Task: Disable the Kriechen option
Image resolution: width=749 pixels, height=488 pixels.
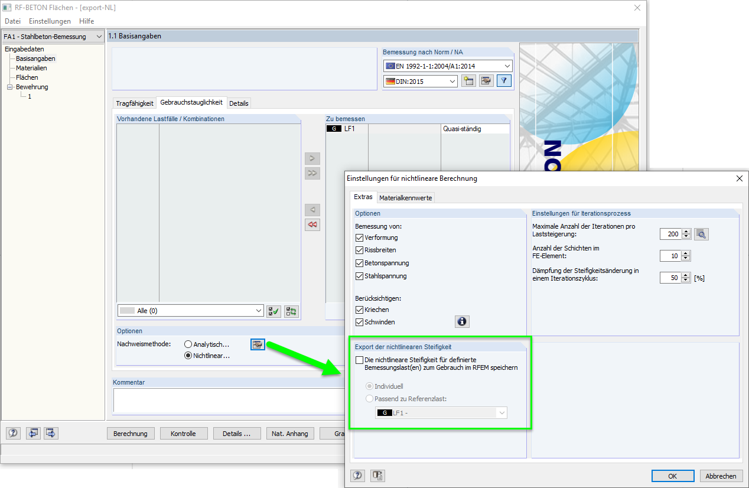Action: (360, 309)
